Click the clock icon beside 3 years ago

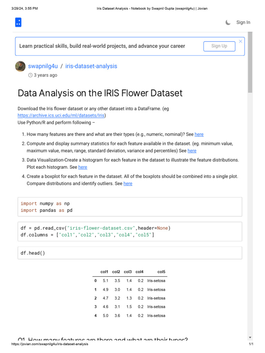click(x=30, y=75)
